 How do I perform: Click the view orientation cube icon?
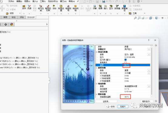coord(151,18)
